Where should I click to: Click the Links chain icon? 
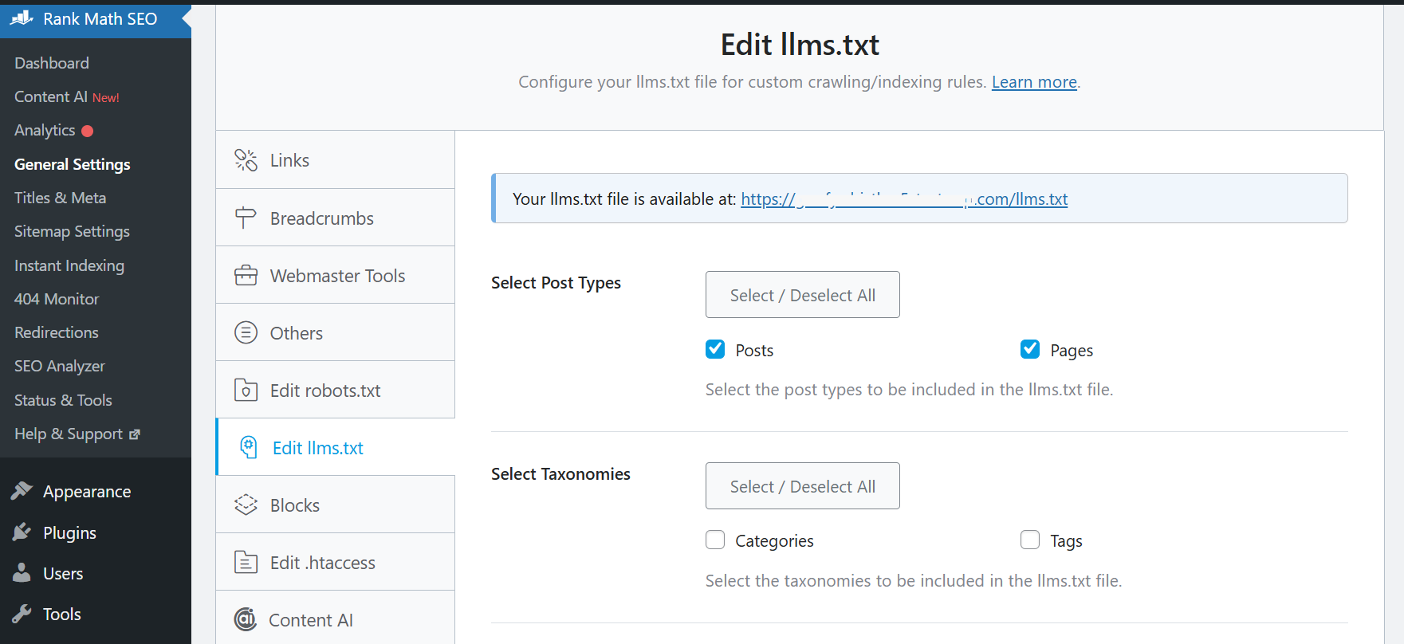246,160
